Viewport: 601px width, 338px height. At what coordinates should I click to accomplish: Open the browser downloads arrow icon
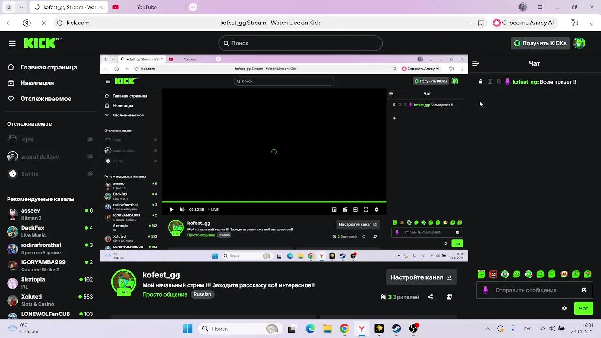point(592,23)
